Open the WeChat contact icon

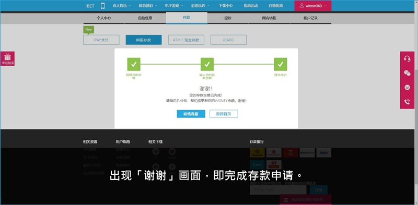pyautogui.click(x=407, y=73)
